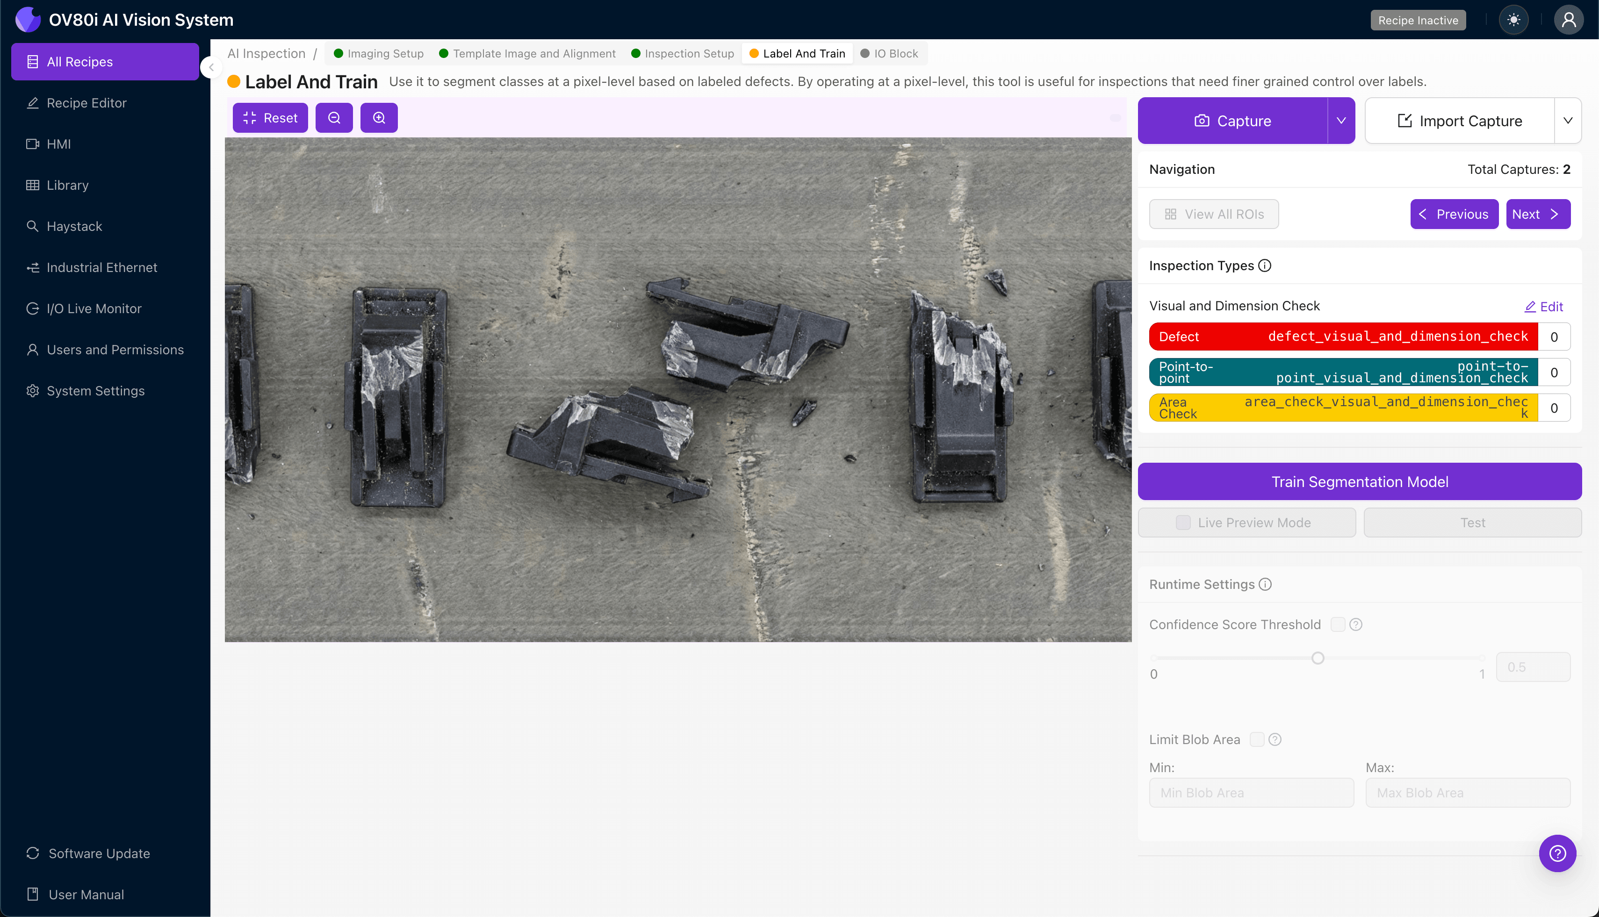
Task: Click the Min Blob Area input field
Action: [1251, 793]
